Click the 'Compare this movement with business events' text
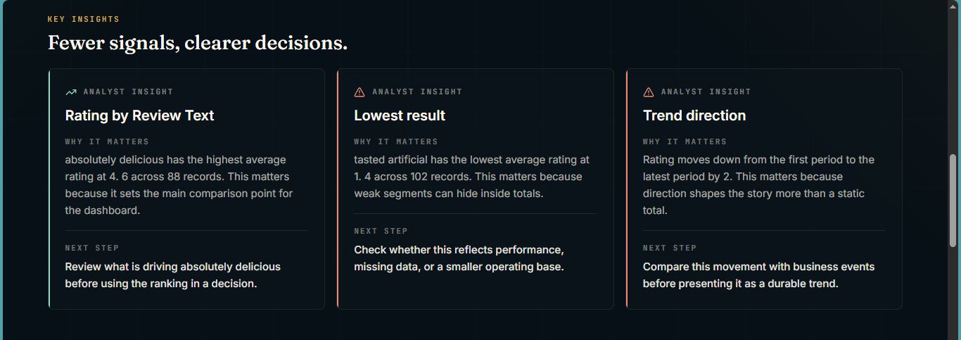Screen dimensions: 961x340 758,275
